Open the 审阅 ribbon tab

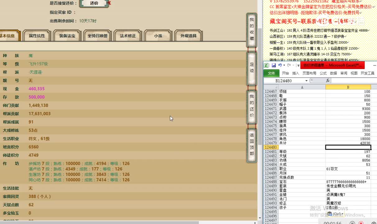click(x=344, y=73)
